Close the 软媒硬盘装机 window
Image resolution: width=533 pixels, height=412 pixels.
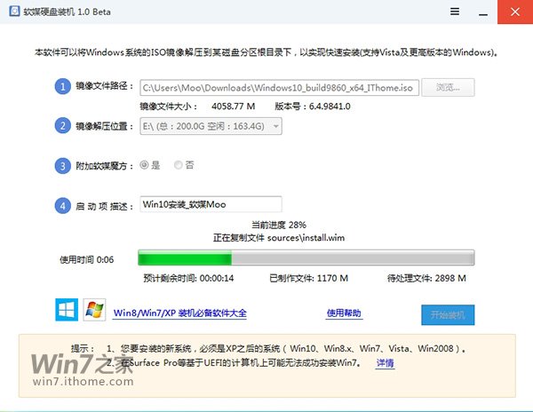tap(515, 12)
